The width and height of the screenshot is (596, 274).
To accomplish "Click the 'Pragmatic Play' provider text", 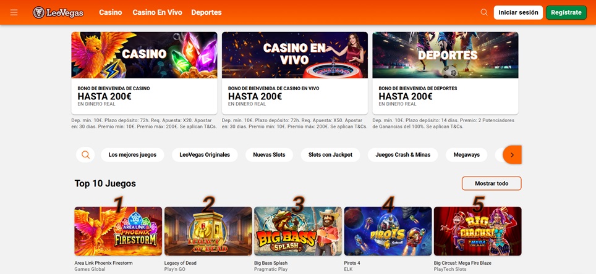I will [271, 270].
